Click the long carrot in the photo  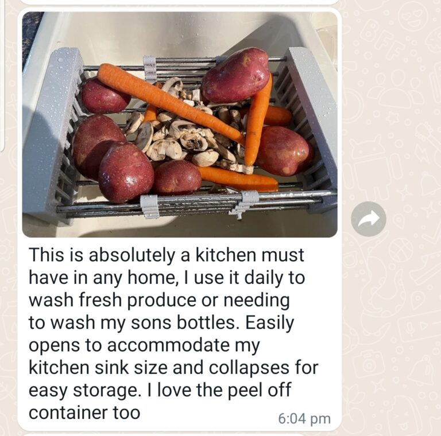pos(170,102)
